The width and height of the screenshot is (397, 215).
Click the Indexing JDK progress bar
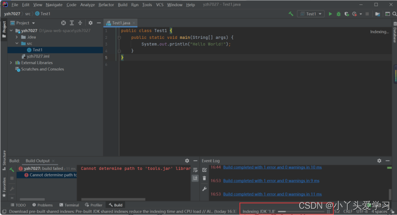301,211
